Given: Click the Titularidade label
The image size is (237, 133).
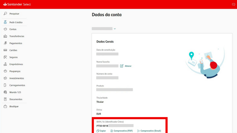Looking at the screenshot, I should click(102, 98).
